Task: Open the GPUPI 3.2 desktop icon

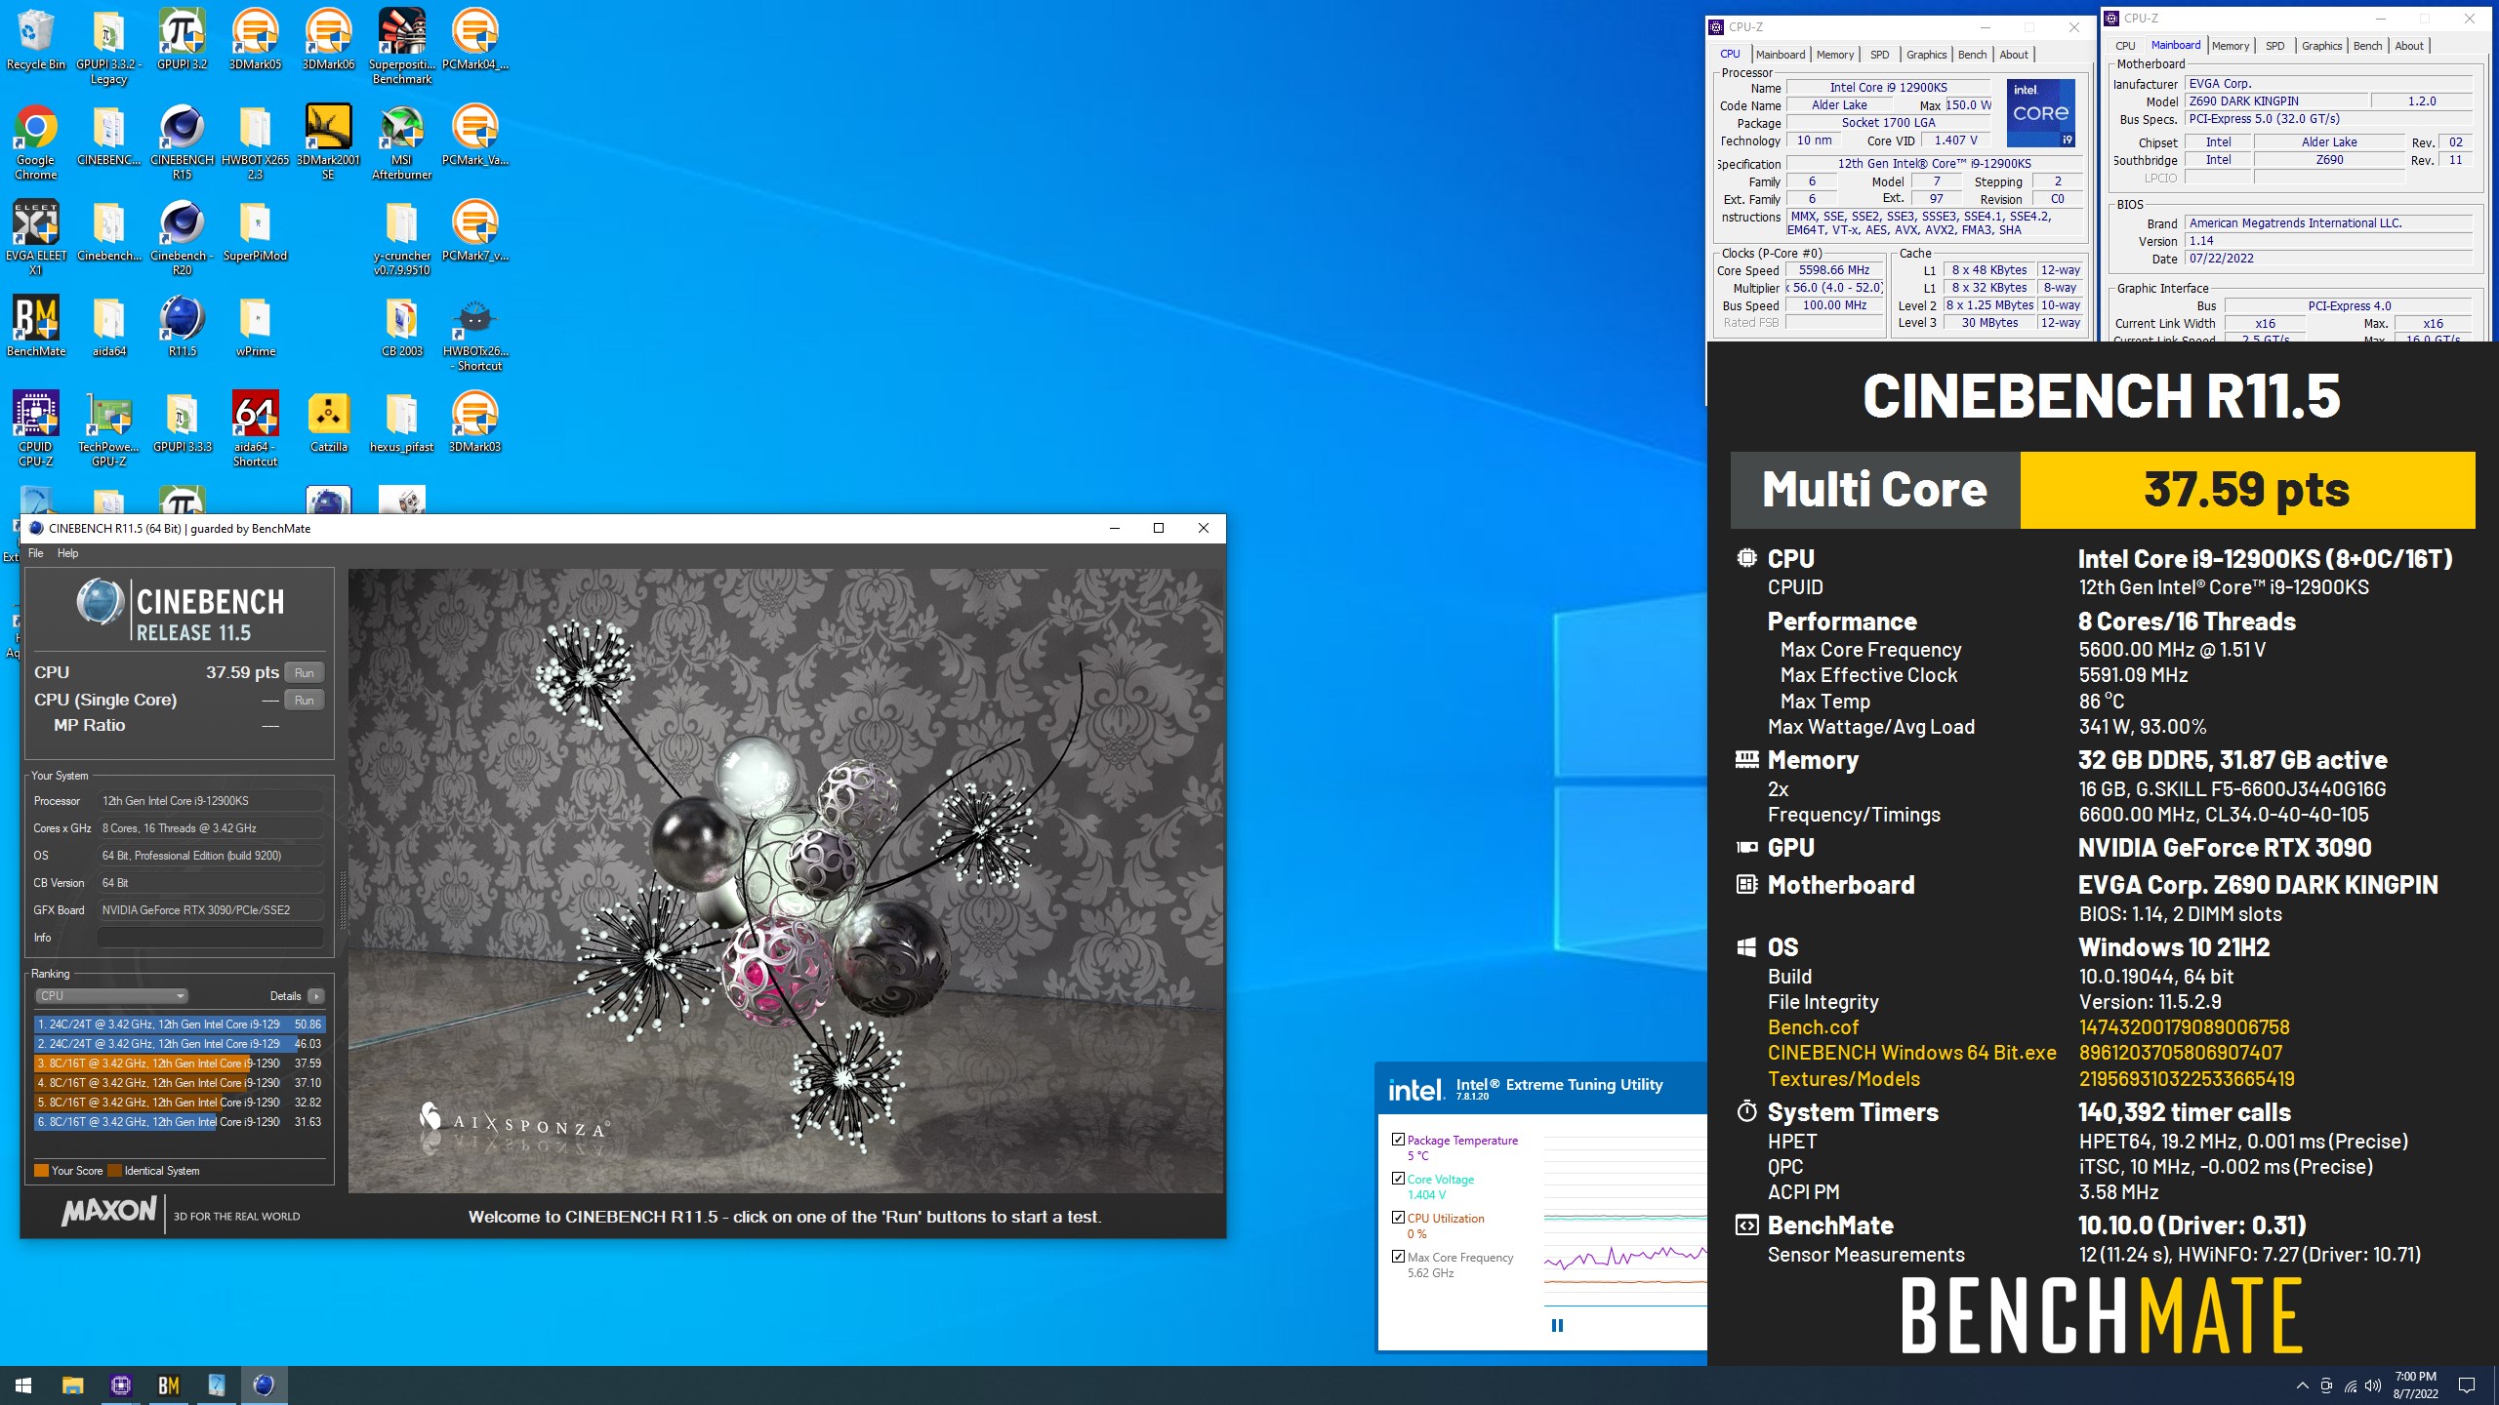Action: click(183, 39)
